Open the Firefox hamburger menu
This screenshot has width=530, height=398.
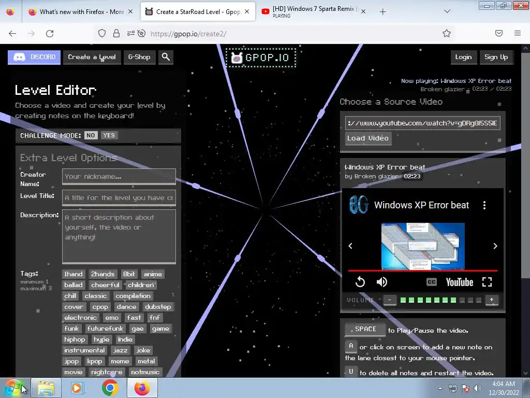click(x=518, y=33)
